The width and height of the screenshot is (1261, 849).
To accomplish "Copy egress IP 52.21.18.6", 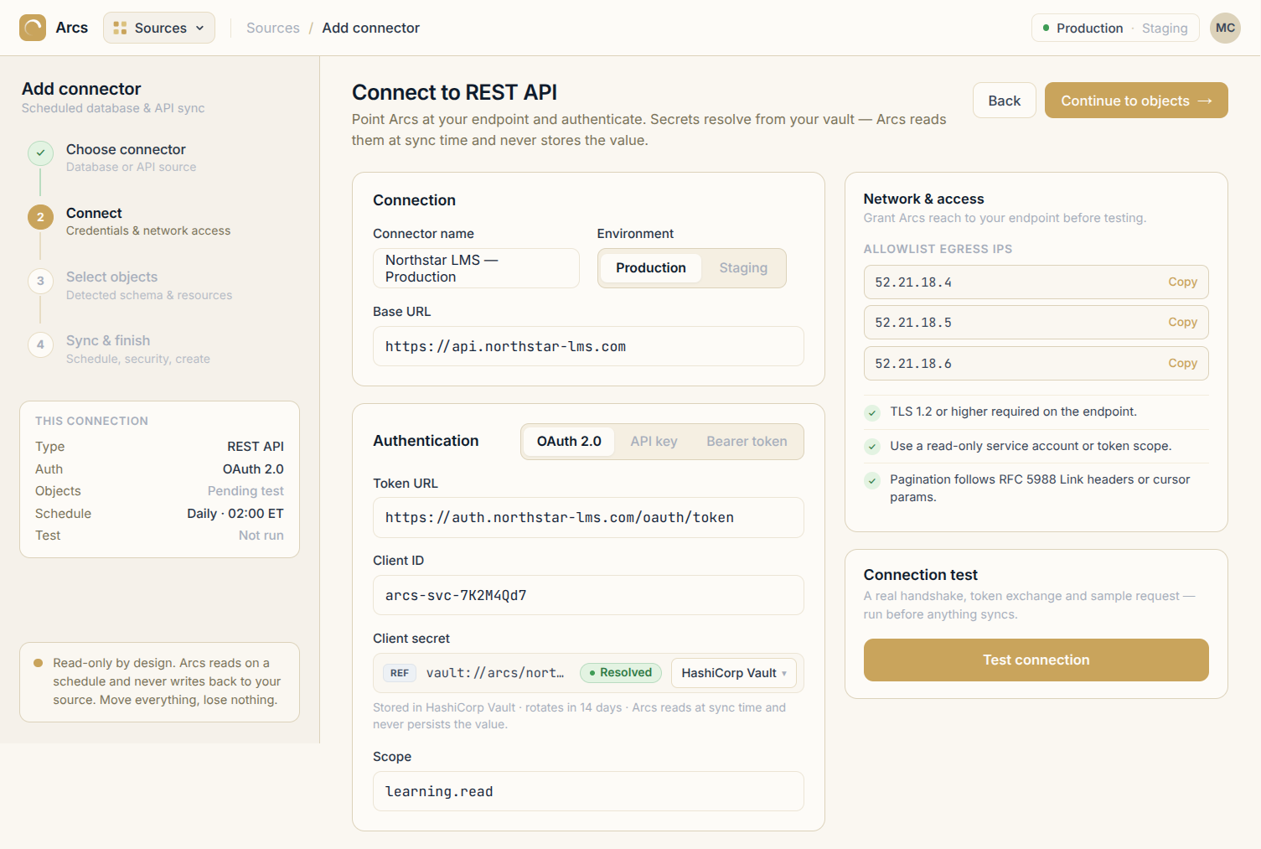I will coord(1182,364).
